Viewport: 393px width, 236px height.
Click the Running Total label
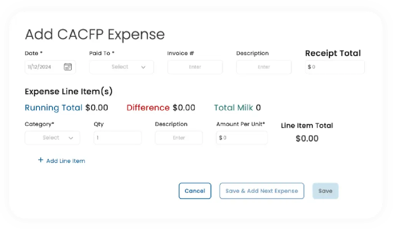[x=53, y=108]
